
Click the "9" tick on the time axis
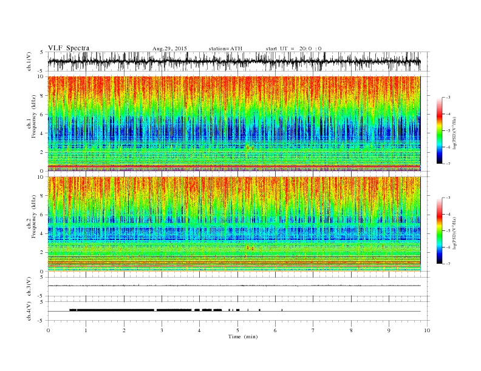point(389,330)
